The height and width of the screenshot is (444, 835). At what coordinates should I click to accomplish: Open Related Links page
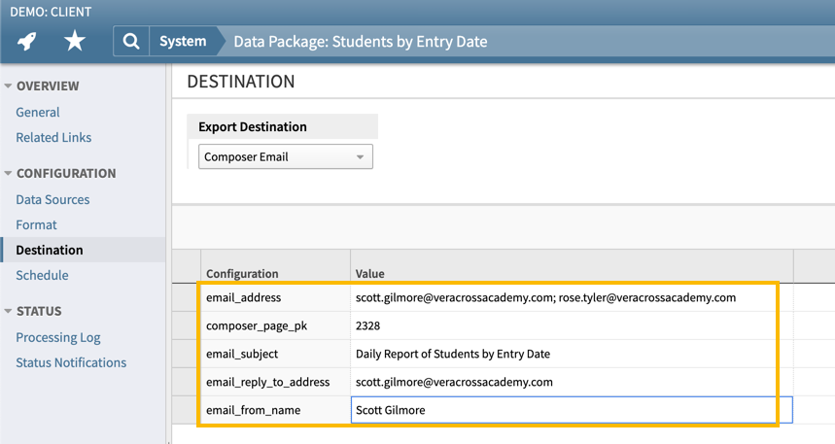tap(53, 137)
